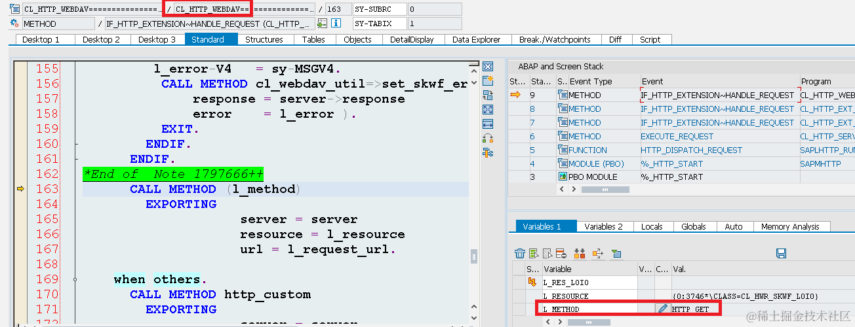This screenshot has width=855, height=327.
Task: Click the method icon in stack level 9 row
Action: 563,95
